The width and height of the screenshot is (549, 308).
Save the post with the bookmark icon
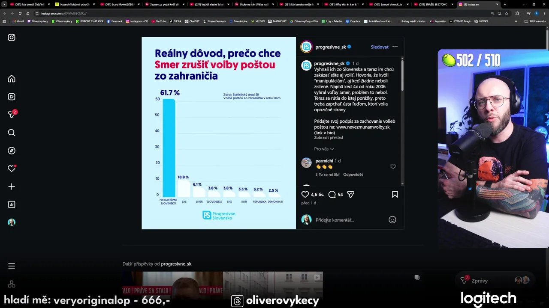pyautogui.click(x=395, y=195)
